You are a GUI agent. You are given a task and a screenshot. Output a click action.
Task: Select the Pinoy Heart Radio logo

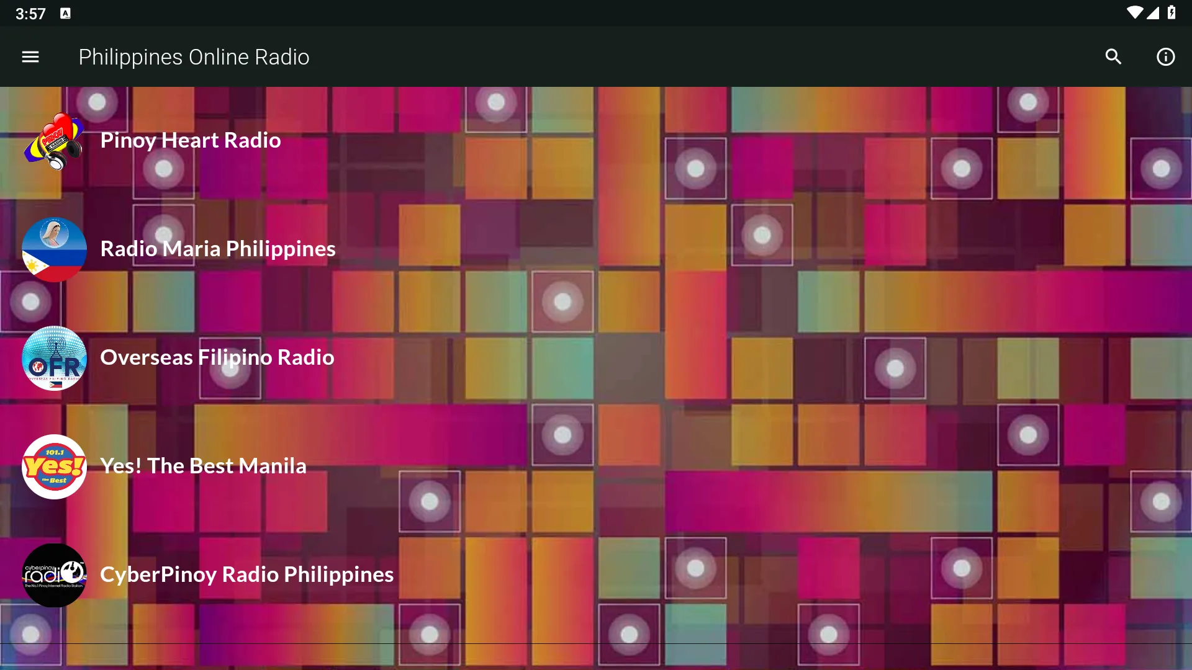pyautogui.click(x=54, y=141)
